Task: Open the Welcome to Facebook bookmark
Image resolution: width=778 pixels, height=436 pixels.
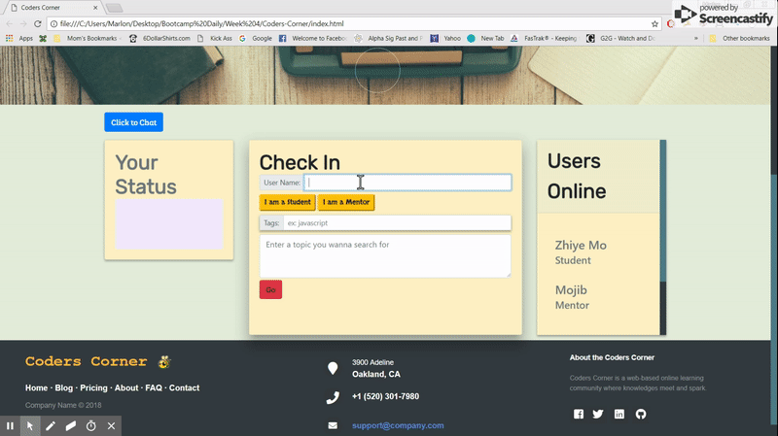Action: point(312,38)
